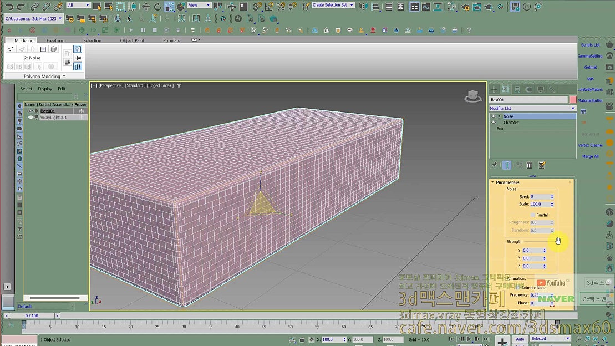
Task: Open the Utilities panel wrench icon
Action: [x=552, y=89]
